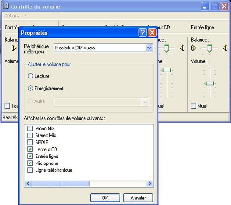This screenshot has width=231, height=205.
Task: Click the Entrée ligne volume slider handle
Action: point(210,83)
